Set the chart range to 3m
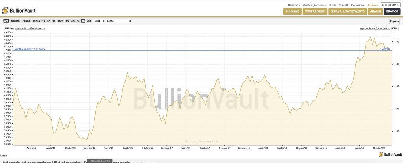This screenshot has width=403, height=163. click(x=73, y=21)
